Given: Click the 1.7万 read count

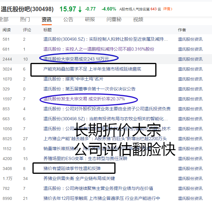Looking at the screenshot, I should (x=7, y=178).
